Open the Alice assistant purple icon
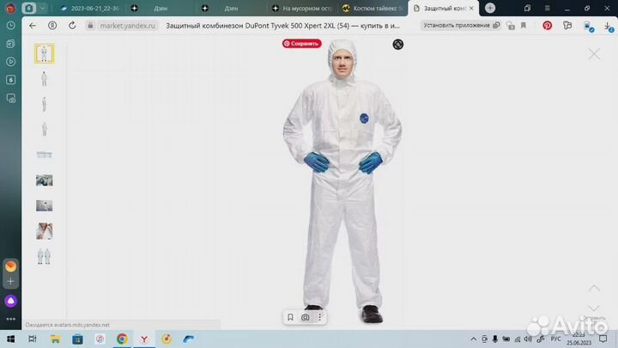This screenshot has height=348, width=618. click(10, 301)
